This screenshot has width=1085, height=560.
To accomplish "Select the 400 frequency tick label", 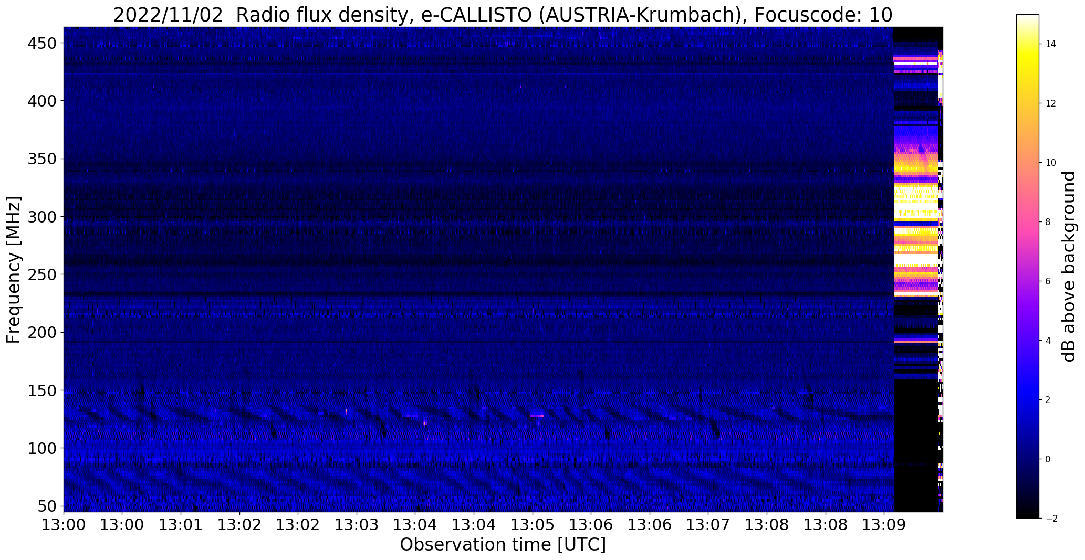I will [x=41, y=100].
